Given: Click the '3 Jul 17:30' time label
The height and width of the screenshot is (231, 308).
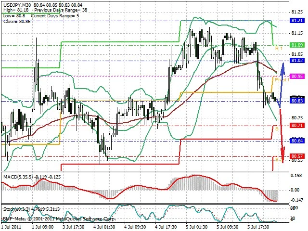Looking at the screenshot, I should 74,227.
